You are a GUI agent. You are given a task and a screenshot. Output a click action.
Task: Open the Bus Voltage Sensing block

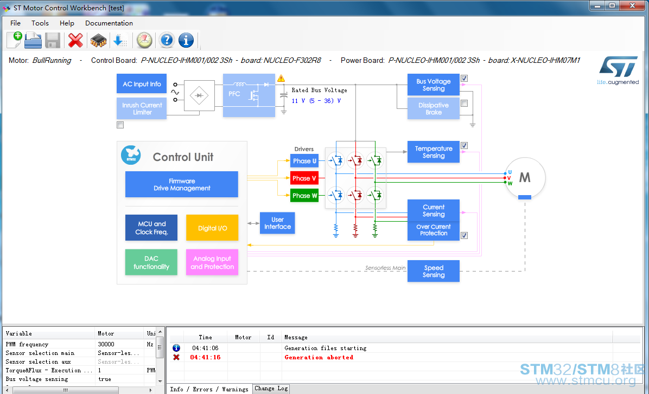pyautogui.click(x=434, y=85)
